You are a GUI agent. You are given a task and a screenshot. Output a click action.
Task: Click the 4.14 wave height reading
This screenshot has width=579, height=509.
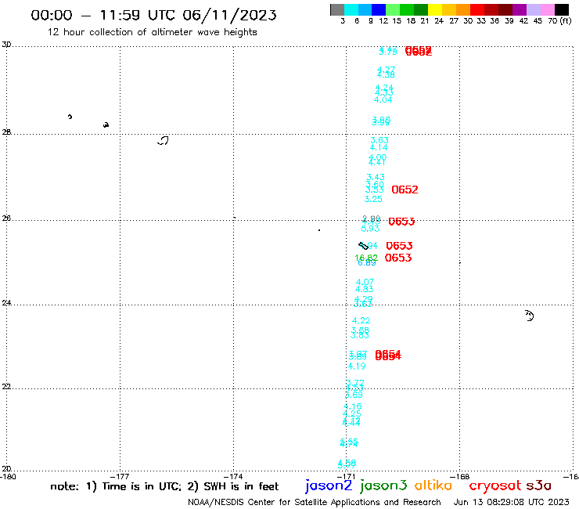(x=379, y=147)
